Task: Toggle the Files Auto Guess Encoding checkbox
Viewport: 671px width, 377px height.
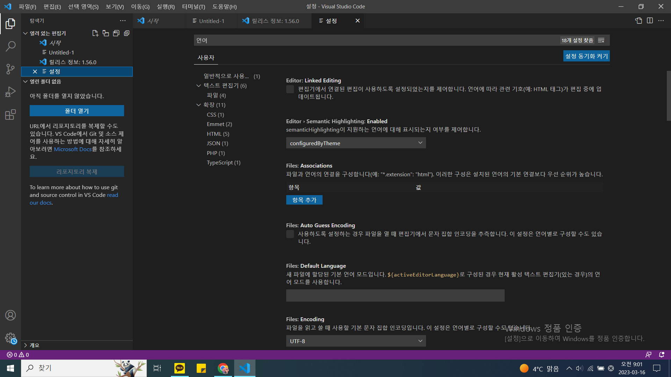Action: 290,234
